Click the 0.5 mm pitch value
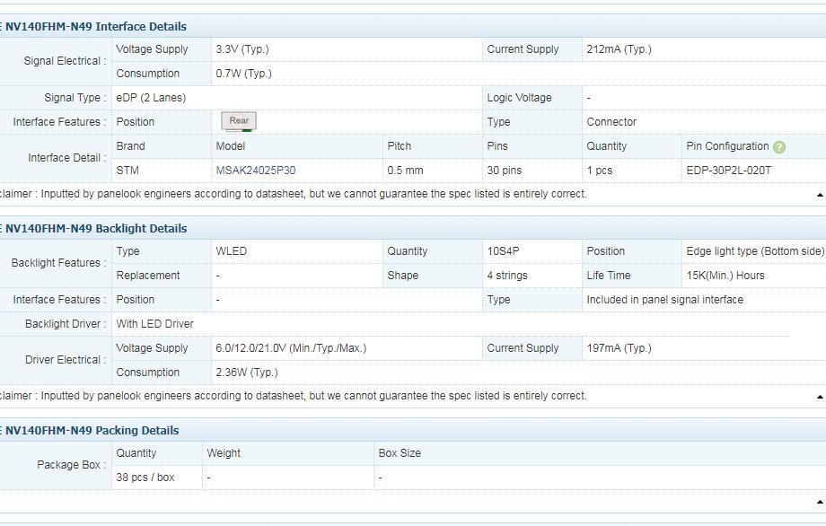This screenshot has height=526, width=826. (x=405, y=171)
